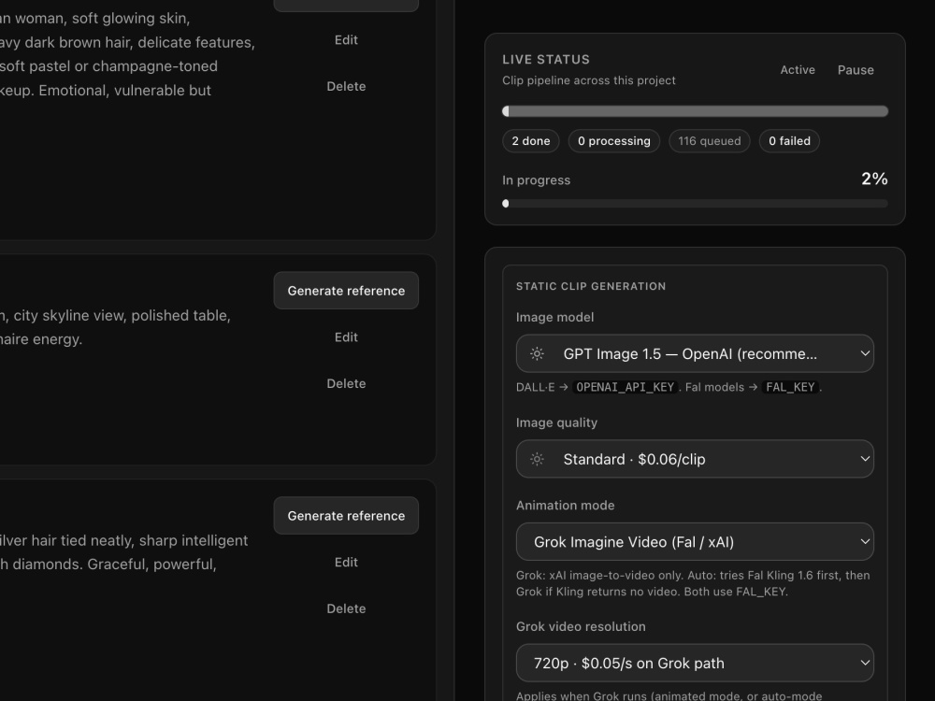Open the Grok video resolution dropdown (720p)

(695, 663)
